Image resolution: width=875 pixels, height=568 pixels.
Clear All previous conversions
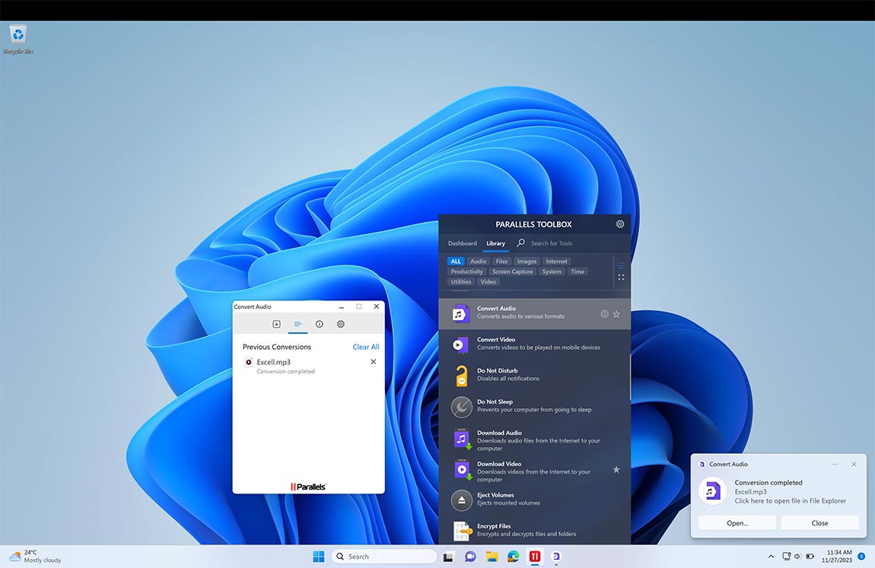(x=365, y=347)
